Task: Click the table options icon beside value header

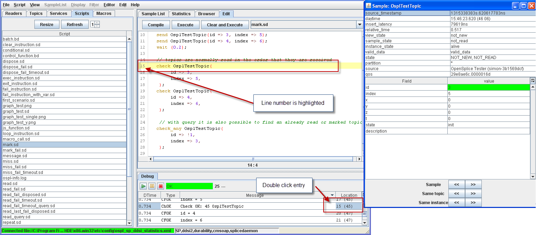Action: coord(533,81)
